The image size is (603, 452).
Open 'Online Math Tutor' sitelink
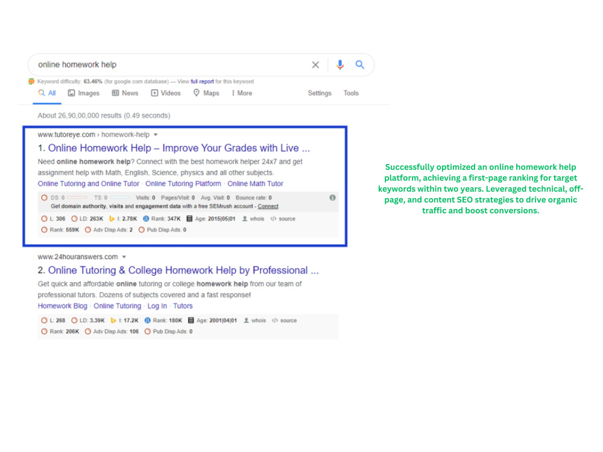tap(255, 184)
